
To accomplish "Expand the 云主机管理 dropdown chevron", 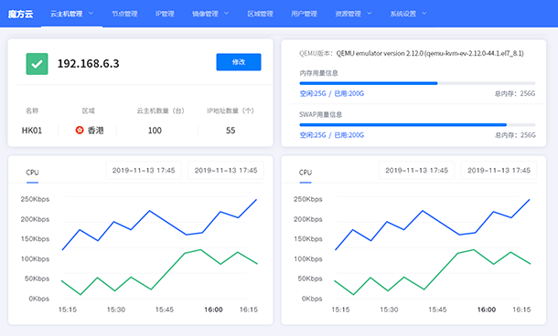I will (x=91, y=14).
